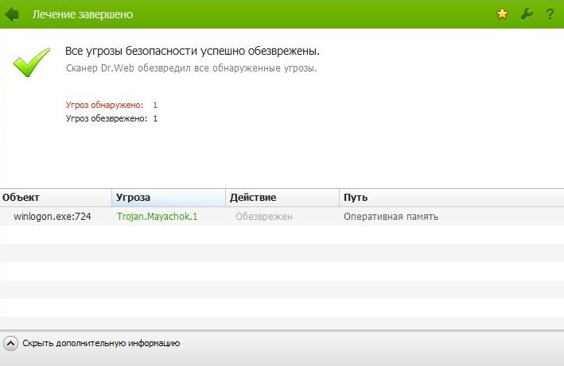Select the winlogon.exe:724 row entry
The width and height of the screenshot is (564, 366).
point(52,217)
